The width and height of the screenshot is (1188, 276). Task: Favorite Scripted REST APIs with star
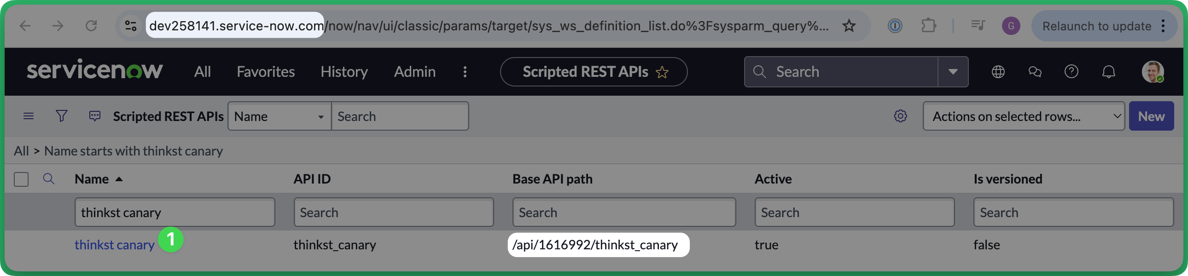pyautogui.click(x=662, y=72)
